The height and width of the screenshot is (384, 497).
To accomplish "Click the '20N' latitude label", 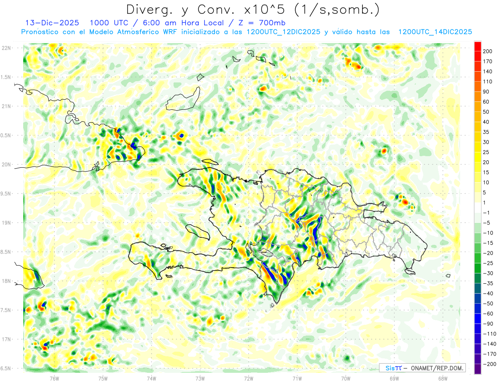I will click(6, 164).
